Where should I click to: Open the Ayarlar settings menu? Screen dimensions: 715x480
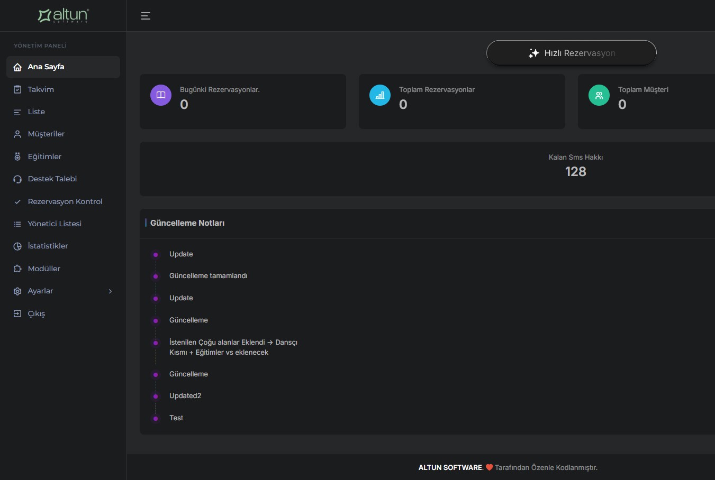coord(41,291)
